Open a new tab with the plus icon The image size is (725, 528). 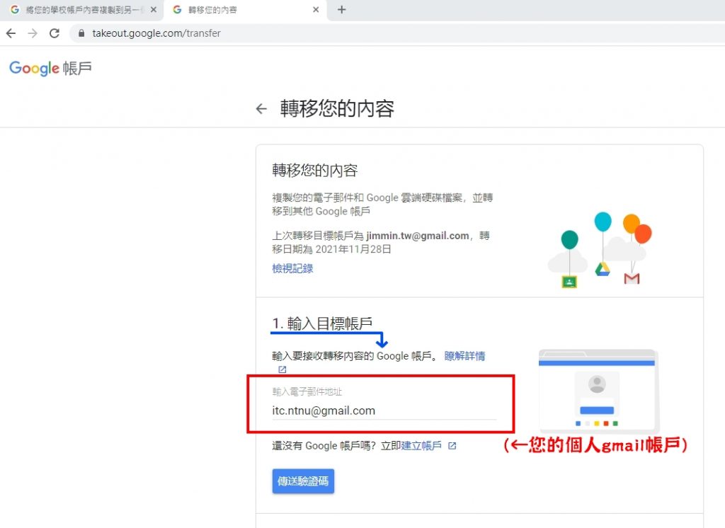tap(342, 10)
